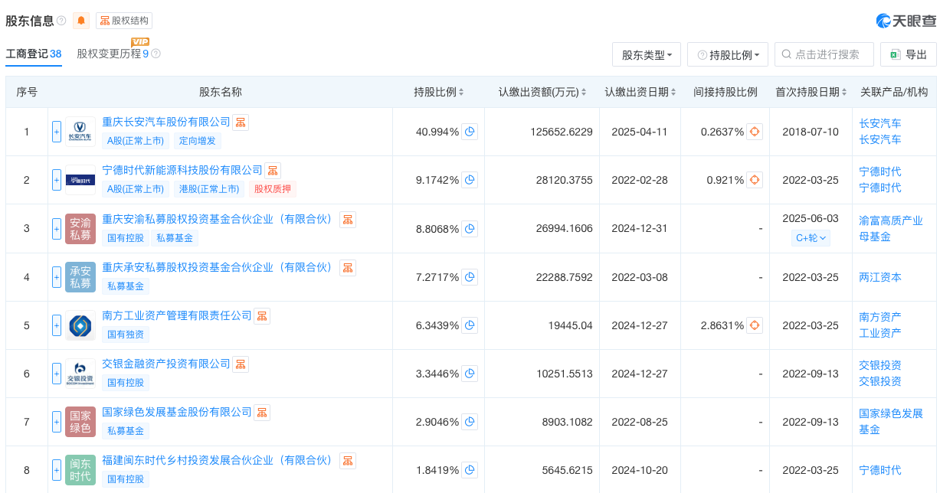Image resolution: width=940 pixels, height=493 pixels.
Task: Click pie chart icon next to 3.3446%
Action: [470, 374]
